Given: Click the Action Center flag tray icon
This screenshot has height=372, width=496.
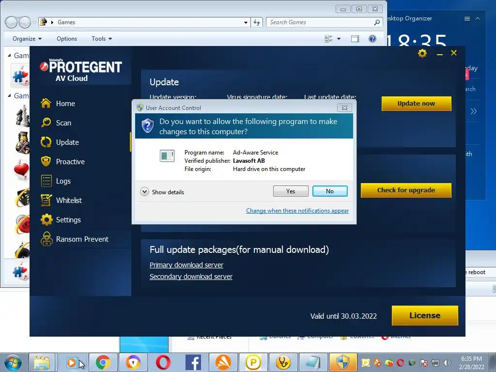Looking at the screenshot, I should coord(423,363).
